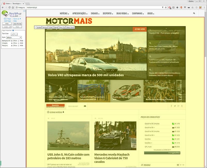Click the PrintWhatYouLike logo
207x168 pixels.
(12, 14)
